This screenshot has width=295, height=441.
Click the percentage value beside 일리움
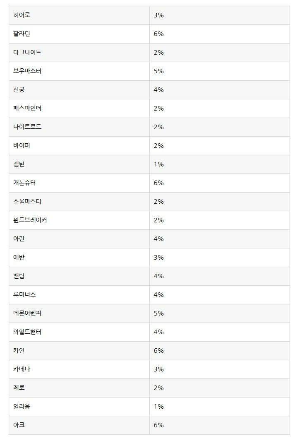159,406
